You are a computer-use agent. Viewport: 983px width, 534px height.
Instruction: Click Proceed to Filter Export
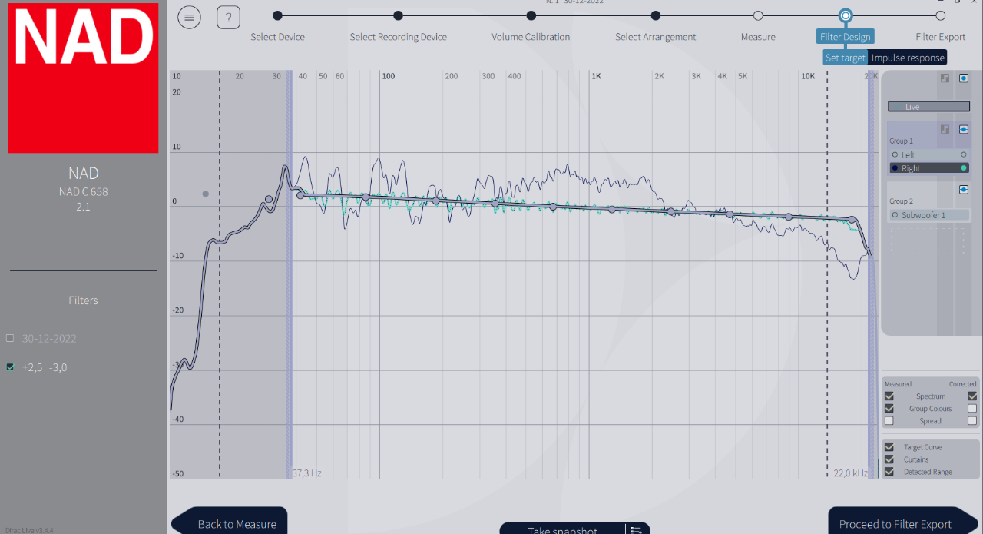click(x=895, y=524)
